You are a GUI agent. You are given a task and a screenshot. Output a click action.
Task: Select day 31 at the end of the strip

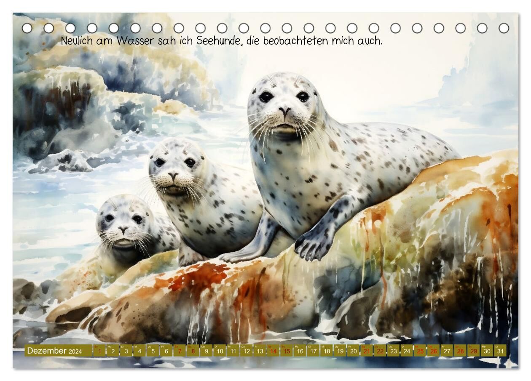tap(500, 351)
